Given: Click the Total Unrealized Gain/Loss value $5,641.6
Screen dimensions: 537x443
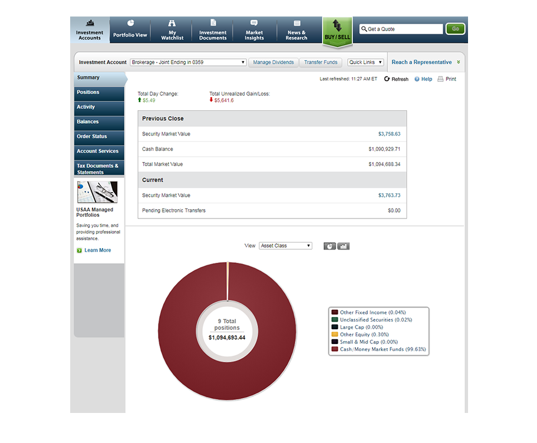Looking at the screenshot, I should (x=224, y=100).
